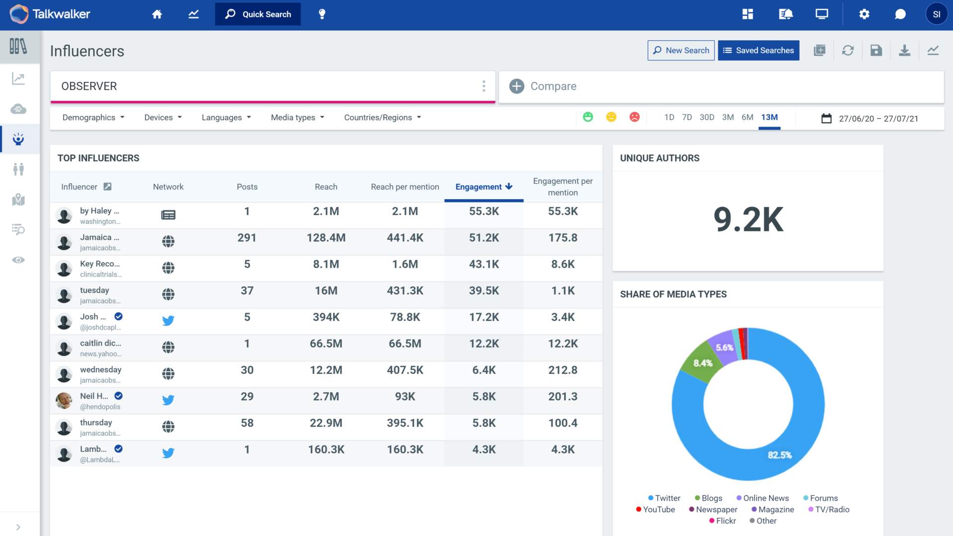Select the 6M time range tab
Image resolution: width=953 pixels, height=536 pixels.
tap(748, 117)
